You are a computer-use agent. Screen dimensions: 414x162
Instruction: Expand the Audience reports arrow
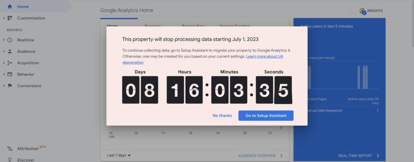click(4, 51)
